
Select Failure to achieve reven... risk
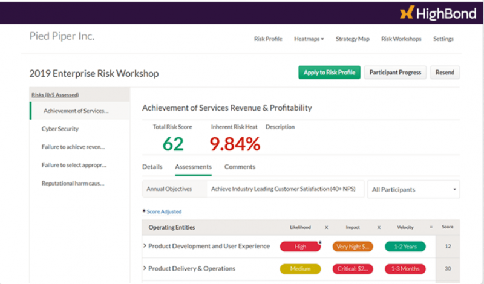(x=73, y=147)
